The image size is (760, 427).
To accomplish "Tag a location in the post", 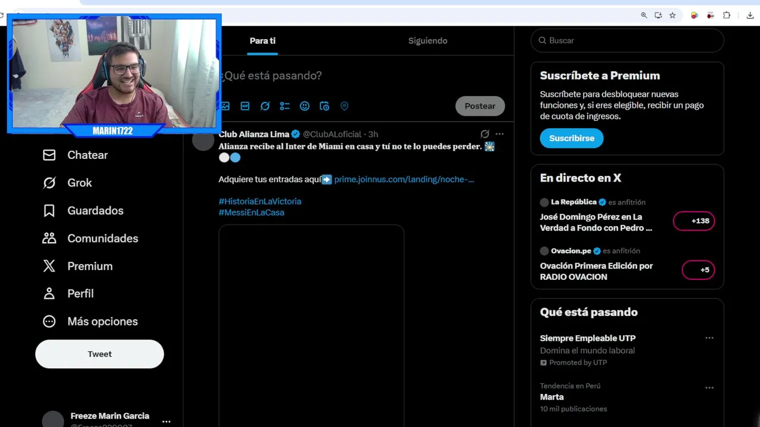I will (x=344, y=106).
